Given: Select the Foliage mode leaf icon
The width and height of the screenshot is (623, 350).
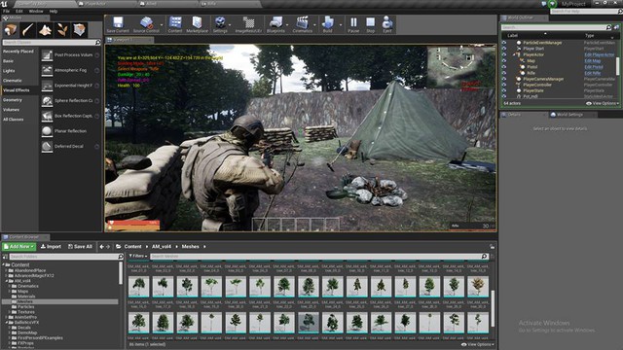Looking at the screenshot, I should pos(62,30).
